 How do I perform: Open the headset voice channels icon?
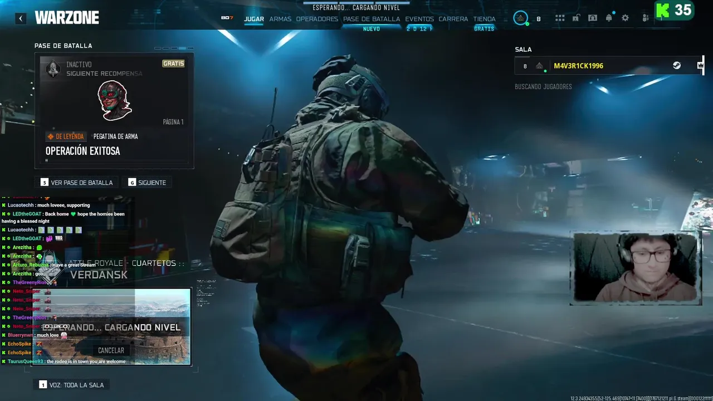tap(593, 18)
